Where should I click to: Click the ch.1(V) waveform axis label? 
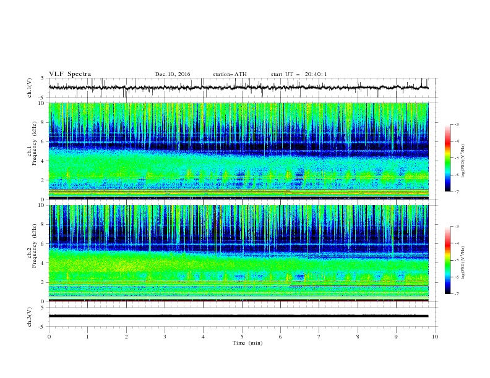pyautogui.click(x=30, y=88)
